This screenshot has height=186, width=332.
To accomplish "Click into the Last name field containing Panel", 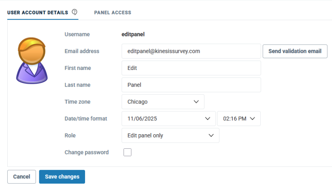I will pos(191,85).
